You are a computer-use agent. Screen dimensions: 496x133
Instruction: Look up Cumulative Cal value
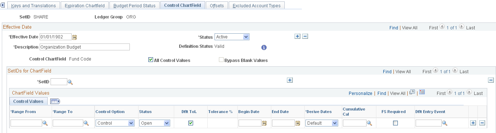point(369,123)
